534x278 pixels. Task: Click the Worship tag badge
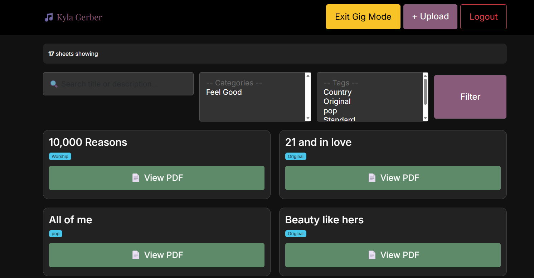(x=60, y=157)
